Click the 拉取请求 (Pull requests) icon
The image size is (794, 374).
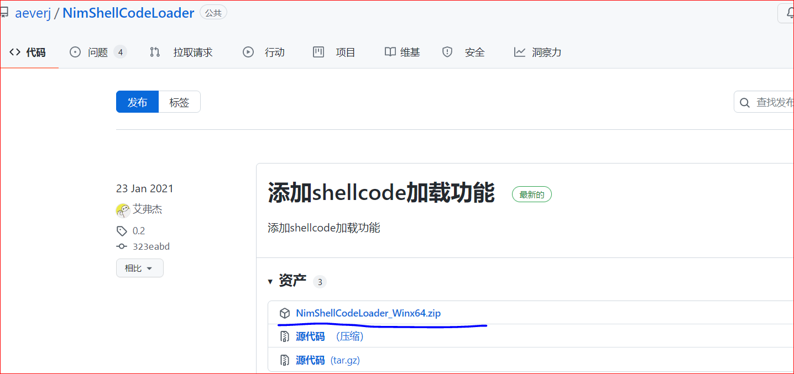(x=155, y=52)
